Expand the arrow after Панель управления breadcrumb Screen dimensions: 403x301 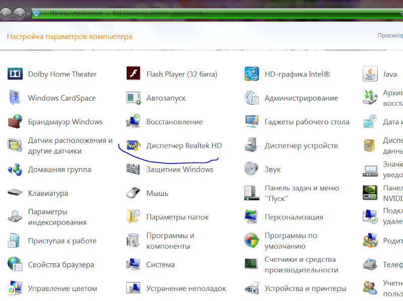tap(107, 13)
